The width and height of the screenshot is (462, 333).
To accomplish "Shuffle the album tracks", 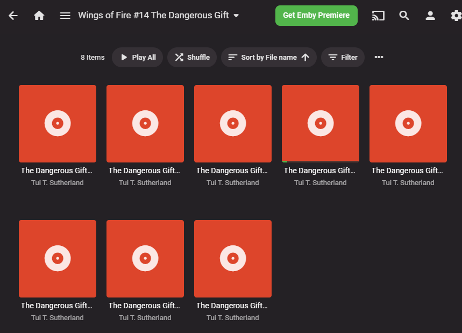I will coord(192,57).
